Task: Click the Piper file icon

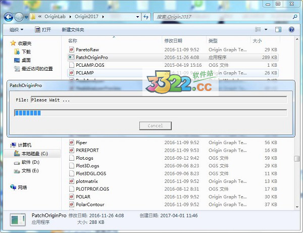Action: tap(72, 143)
